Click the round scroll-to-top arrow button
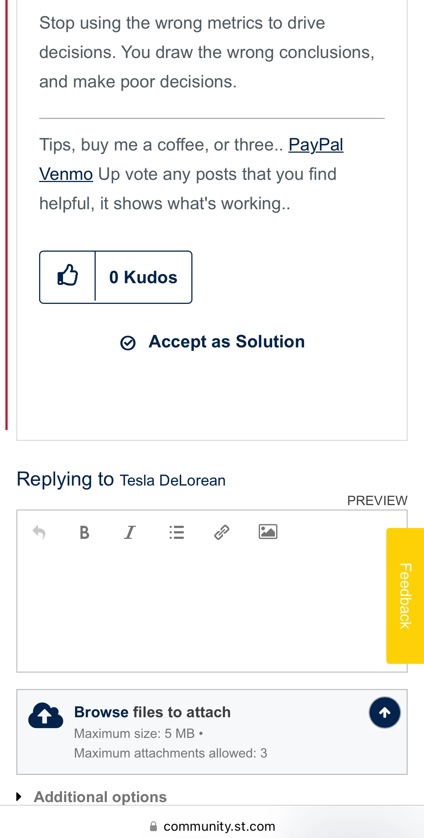This screenshot has height=838, width=424. click(384, 713)
